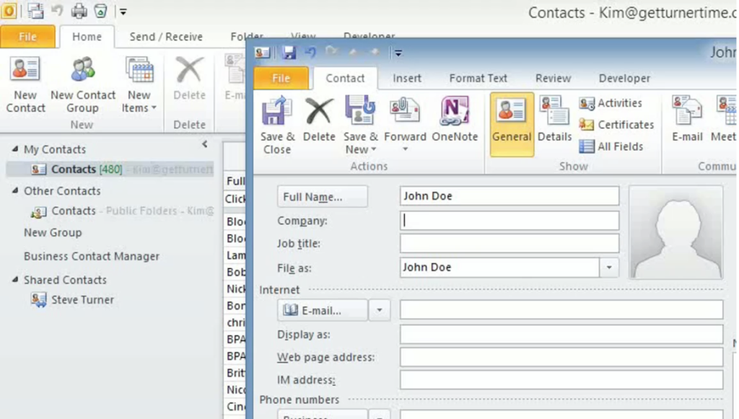The width and height of the screenshot is (739, 419).
Task: Click the E-mail address button
Action: click(322, 309)
